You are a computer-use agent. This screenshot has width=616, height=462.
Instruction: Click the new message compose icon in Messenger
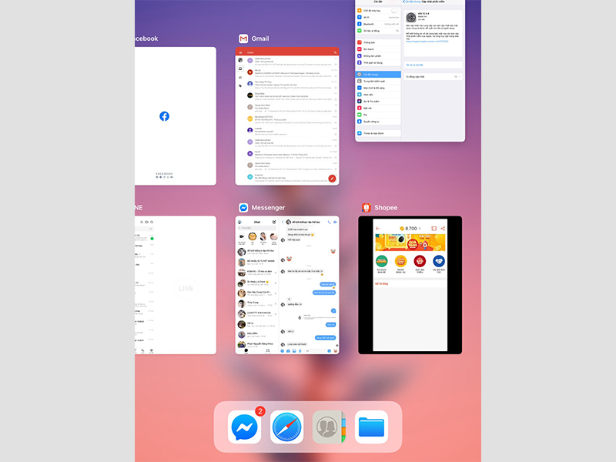(x=274, y=222)
